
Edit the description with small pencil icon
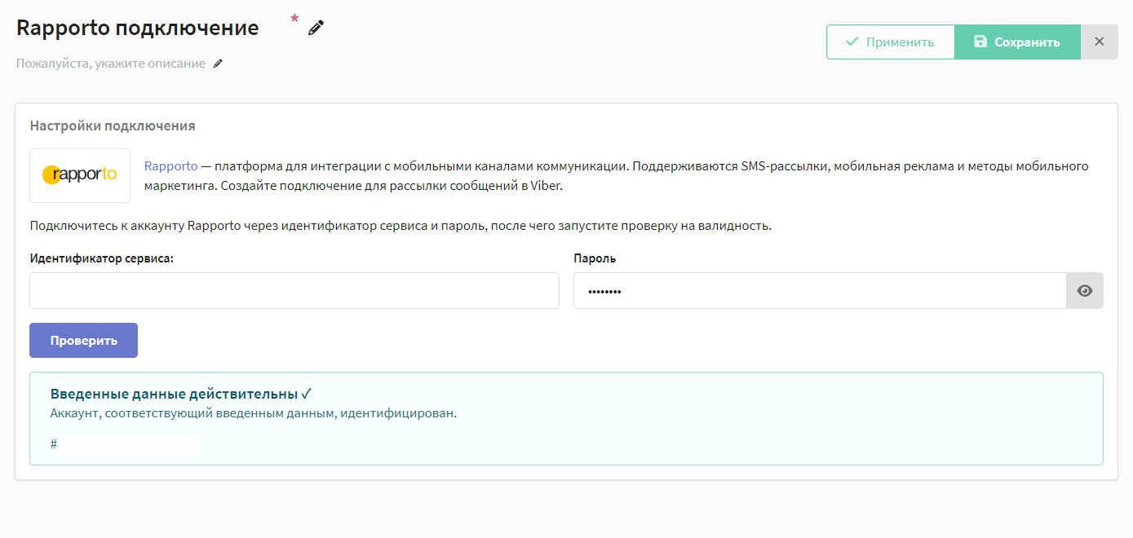218,64
